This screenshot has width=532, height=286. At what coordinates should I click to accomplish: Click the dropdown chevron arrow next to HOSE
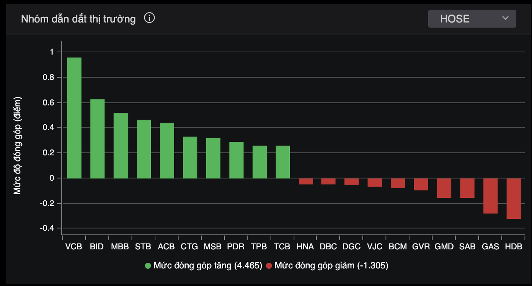point(505,18)
